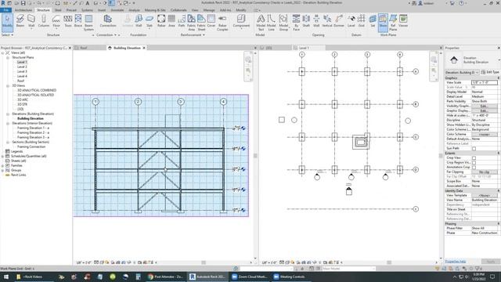
Task: Click the Set work plane tool
Action: click(x=373, y=21)
